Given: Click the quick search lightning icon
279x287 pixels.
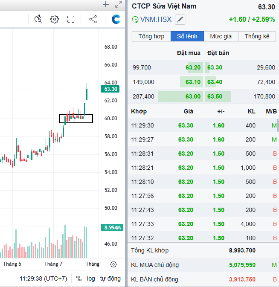Looking at the screenshot, I should [38, 19].
